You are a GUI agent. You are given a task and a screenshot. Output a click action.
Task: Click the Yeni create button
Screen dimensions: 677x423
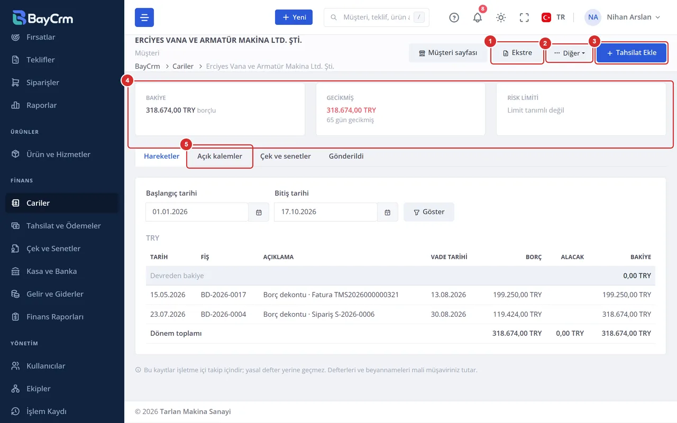[x=294, y=17]
